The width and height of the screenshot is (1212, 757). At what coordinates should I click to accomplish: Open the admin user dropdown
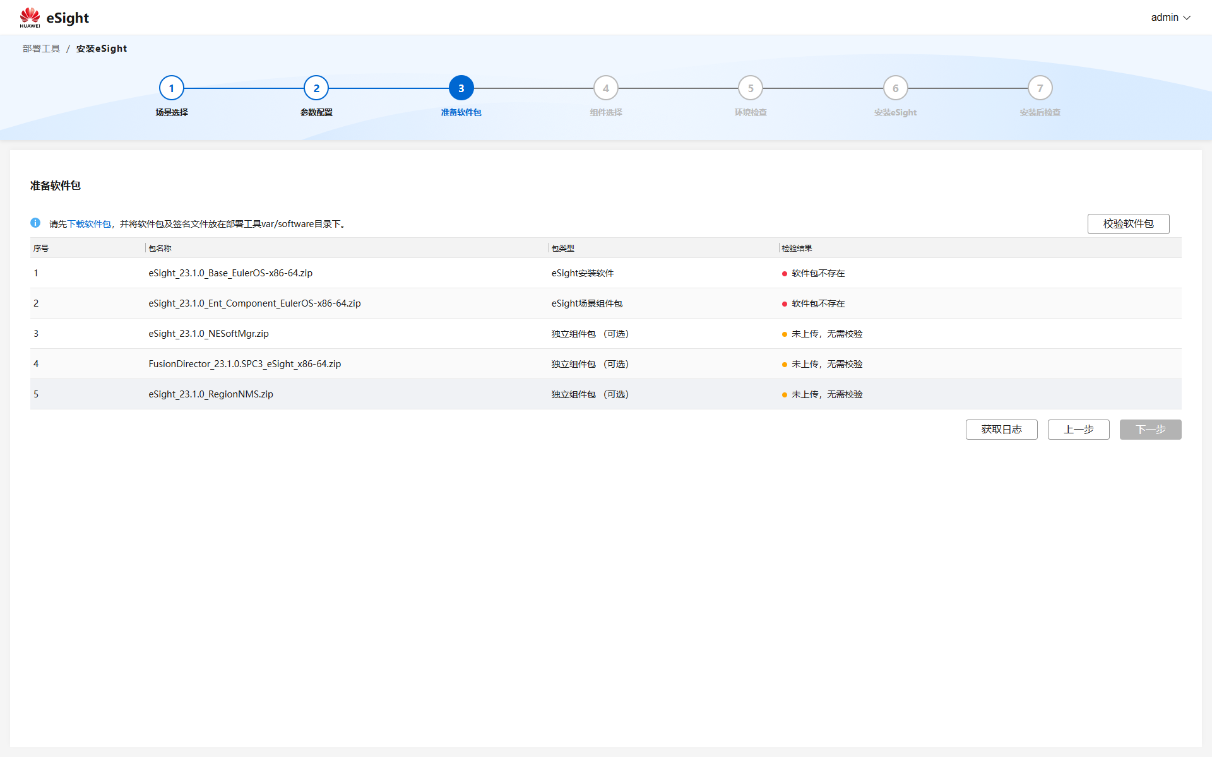pos(1170,18)
